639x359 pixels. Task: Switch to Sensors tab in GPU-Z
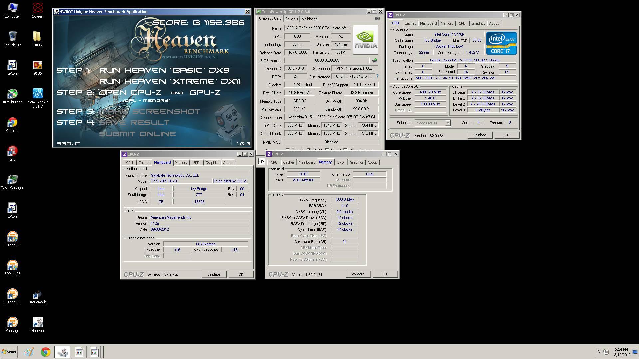pos(291,19)
